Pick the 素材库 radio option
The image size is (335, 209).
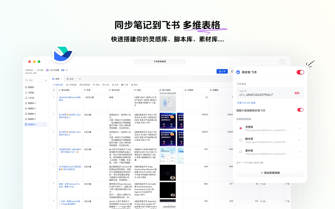241,152
